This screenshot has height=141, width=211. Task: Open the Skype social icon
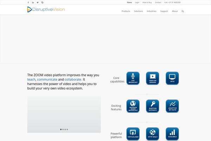(42, 2)
